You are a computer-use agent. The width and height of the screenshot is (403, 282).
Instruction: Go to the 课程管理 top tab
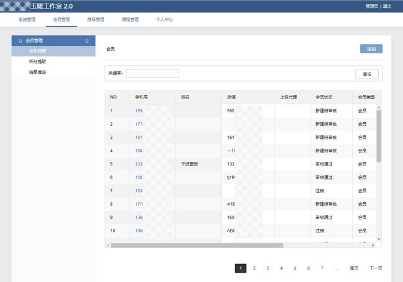(x=130, y=19)
